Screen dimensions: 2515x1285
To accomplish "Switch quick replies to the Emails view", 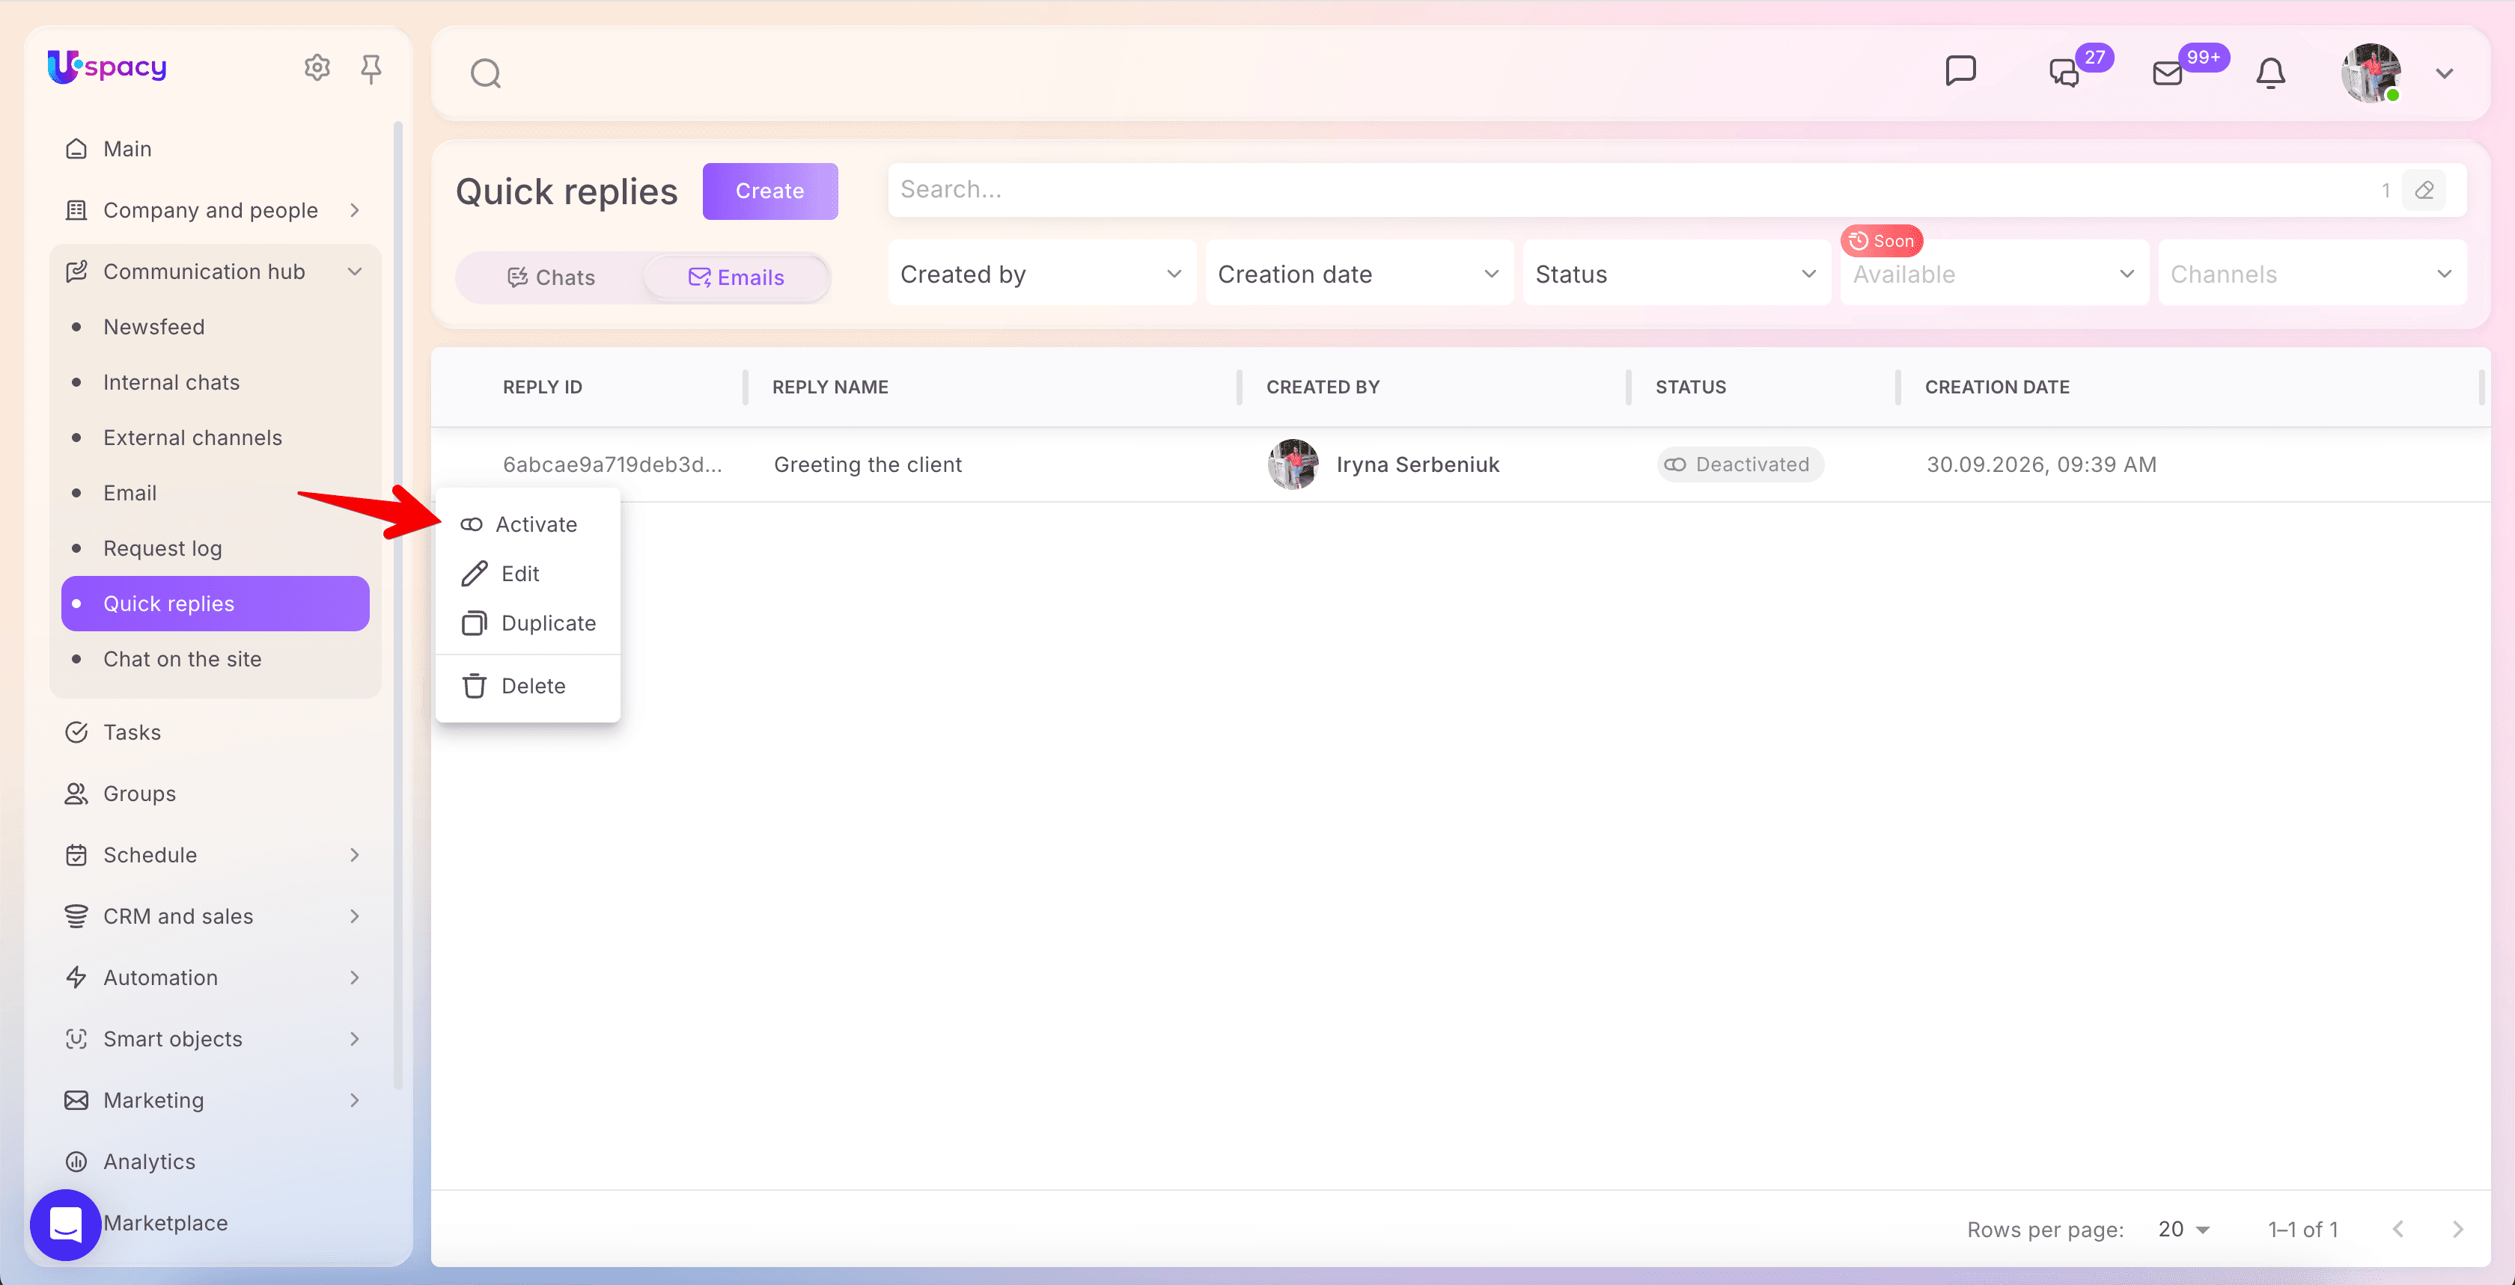I will click(x=736, y=277).
